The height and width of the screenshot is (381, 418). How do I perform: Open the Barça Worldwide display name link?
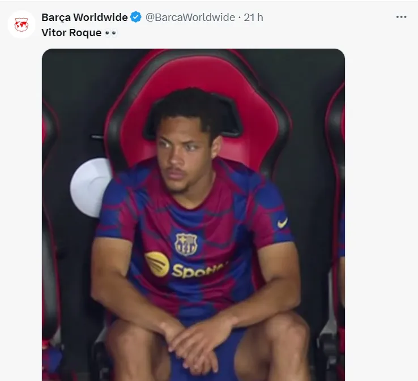[84, 18]
